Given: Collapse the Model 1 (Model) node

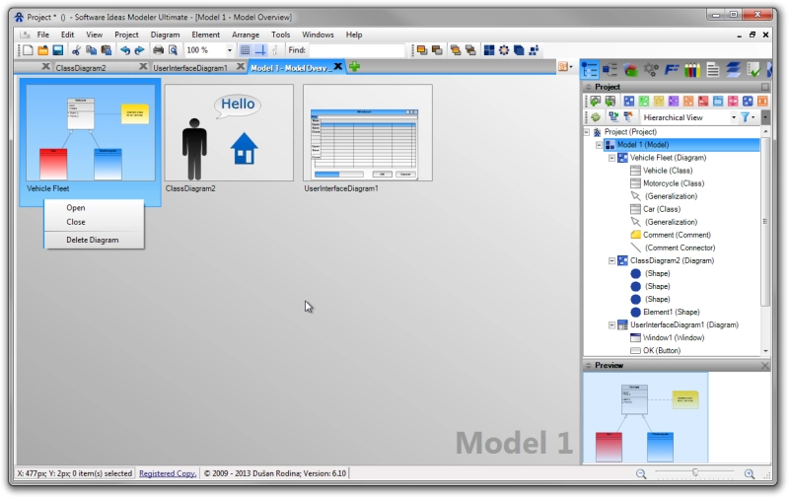Looking at the screenshot, I should pos(600,145).
